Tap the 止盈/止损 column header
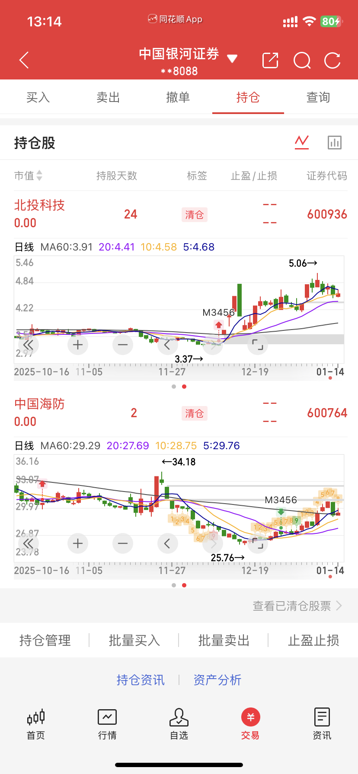The width and height of the screenshot is (358, 774). tap(254, 175)
